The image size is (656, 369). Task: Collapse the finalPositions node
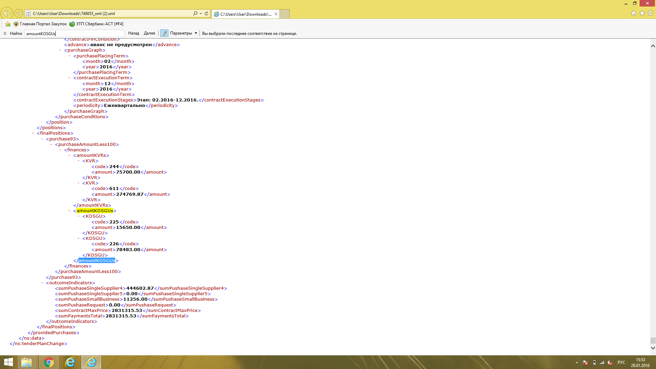pyautogui.click(x=33, y=133)
